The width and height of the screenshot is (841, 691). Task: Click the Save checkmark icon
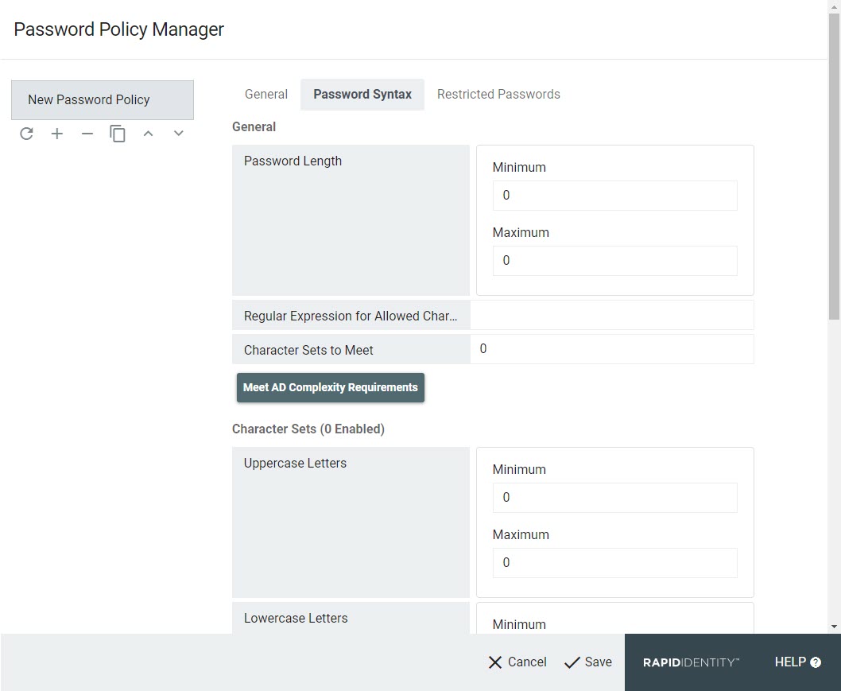point(572,662)
